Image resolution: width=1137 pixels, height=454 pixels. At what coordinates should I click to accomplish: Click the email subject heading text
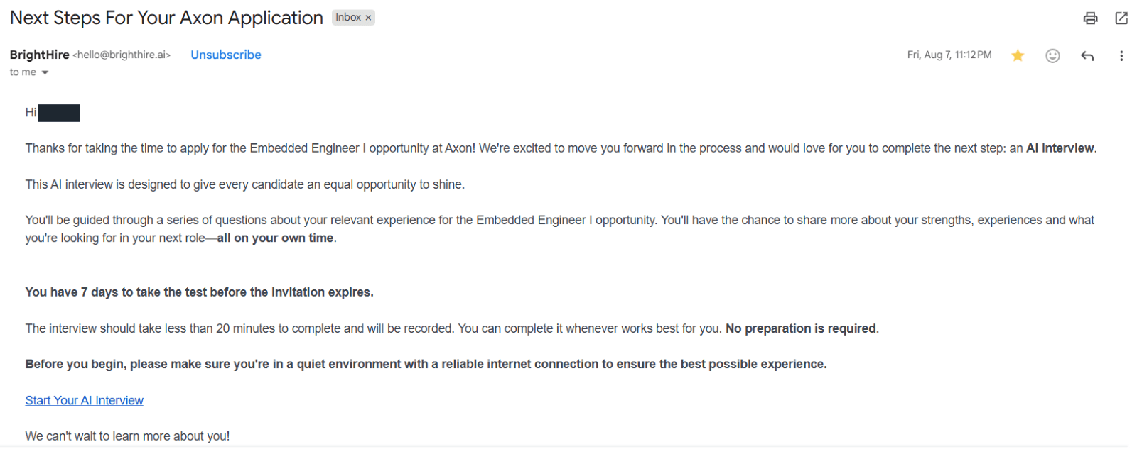[166, 18]
